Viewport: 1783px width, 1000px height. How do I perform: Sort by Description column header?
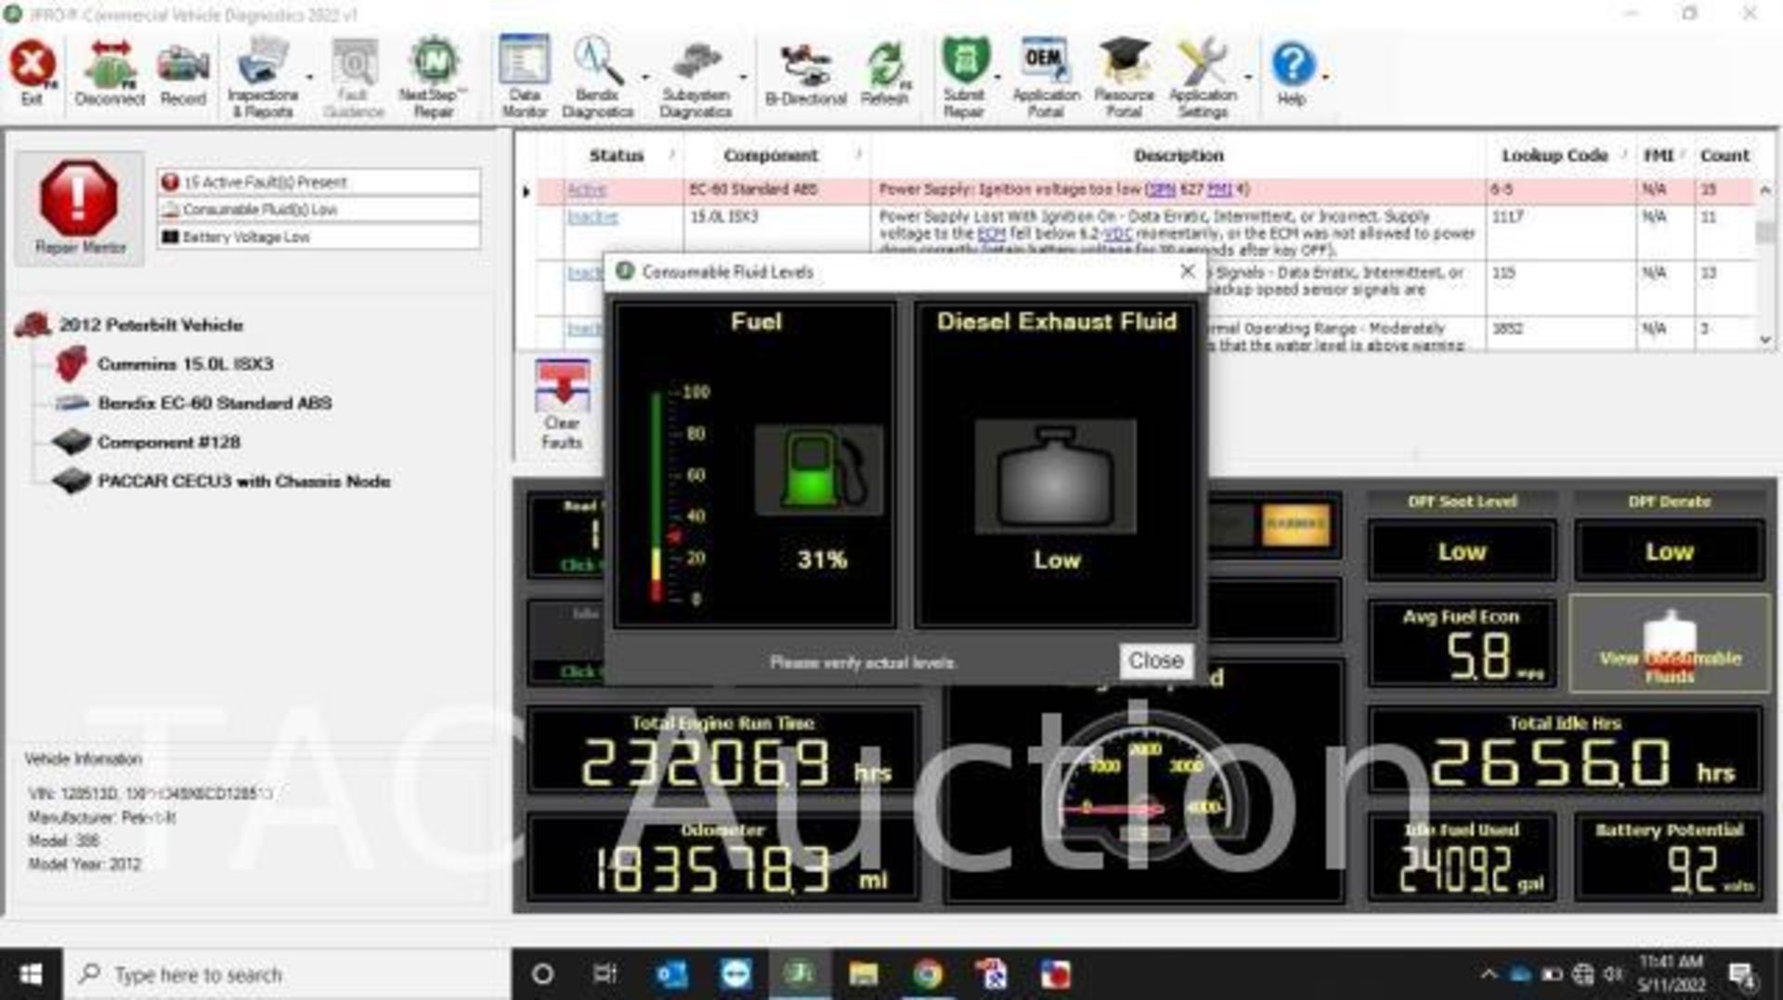tap(1178, 155)
